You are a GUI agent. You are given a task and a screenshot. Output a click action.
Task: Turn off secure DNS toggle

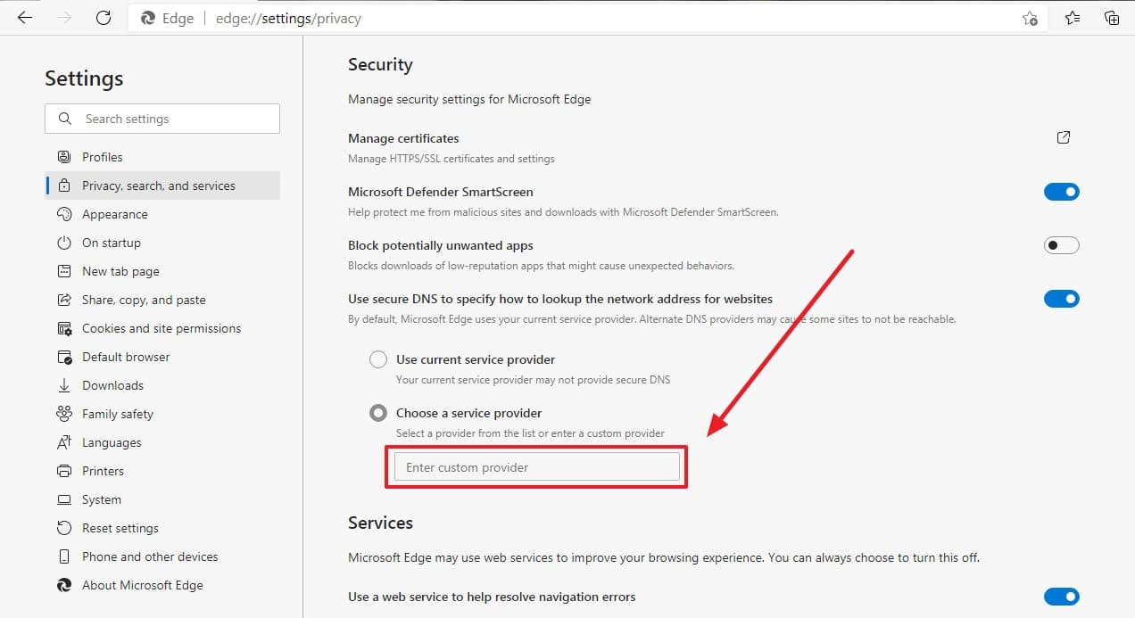click(x=1061, y=298)
